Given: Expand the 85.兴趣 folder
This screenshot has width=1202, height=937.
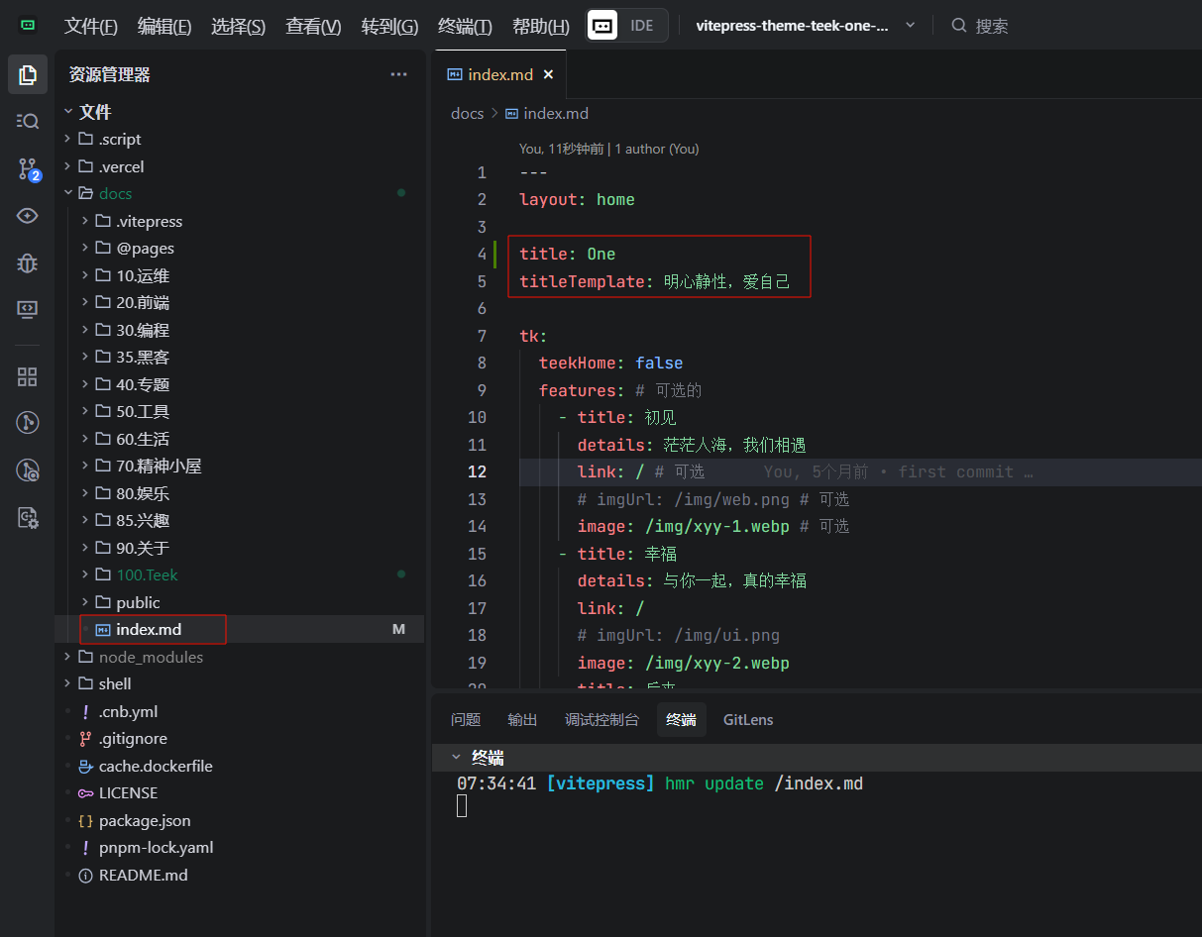Looking at the screenshot, I should (x=240, y=520).
